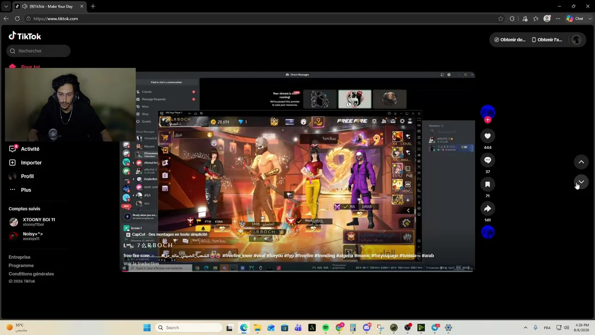Open the video's comments

[x=488, y=160]
